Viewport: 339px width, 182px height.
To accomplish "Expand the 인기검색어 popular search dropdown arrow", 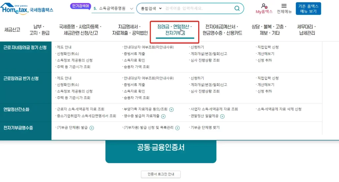I will 132,9.
